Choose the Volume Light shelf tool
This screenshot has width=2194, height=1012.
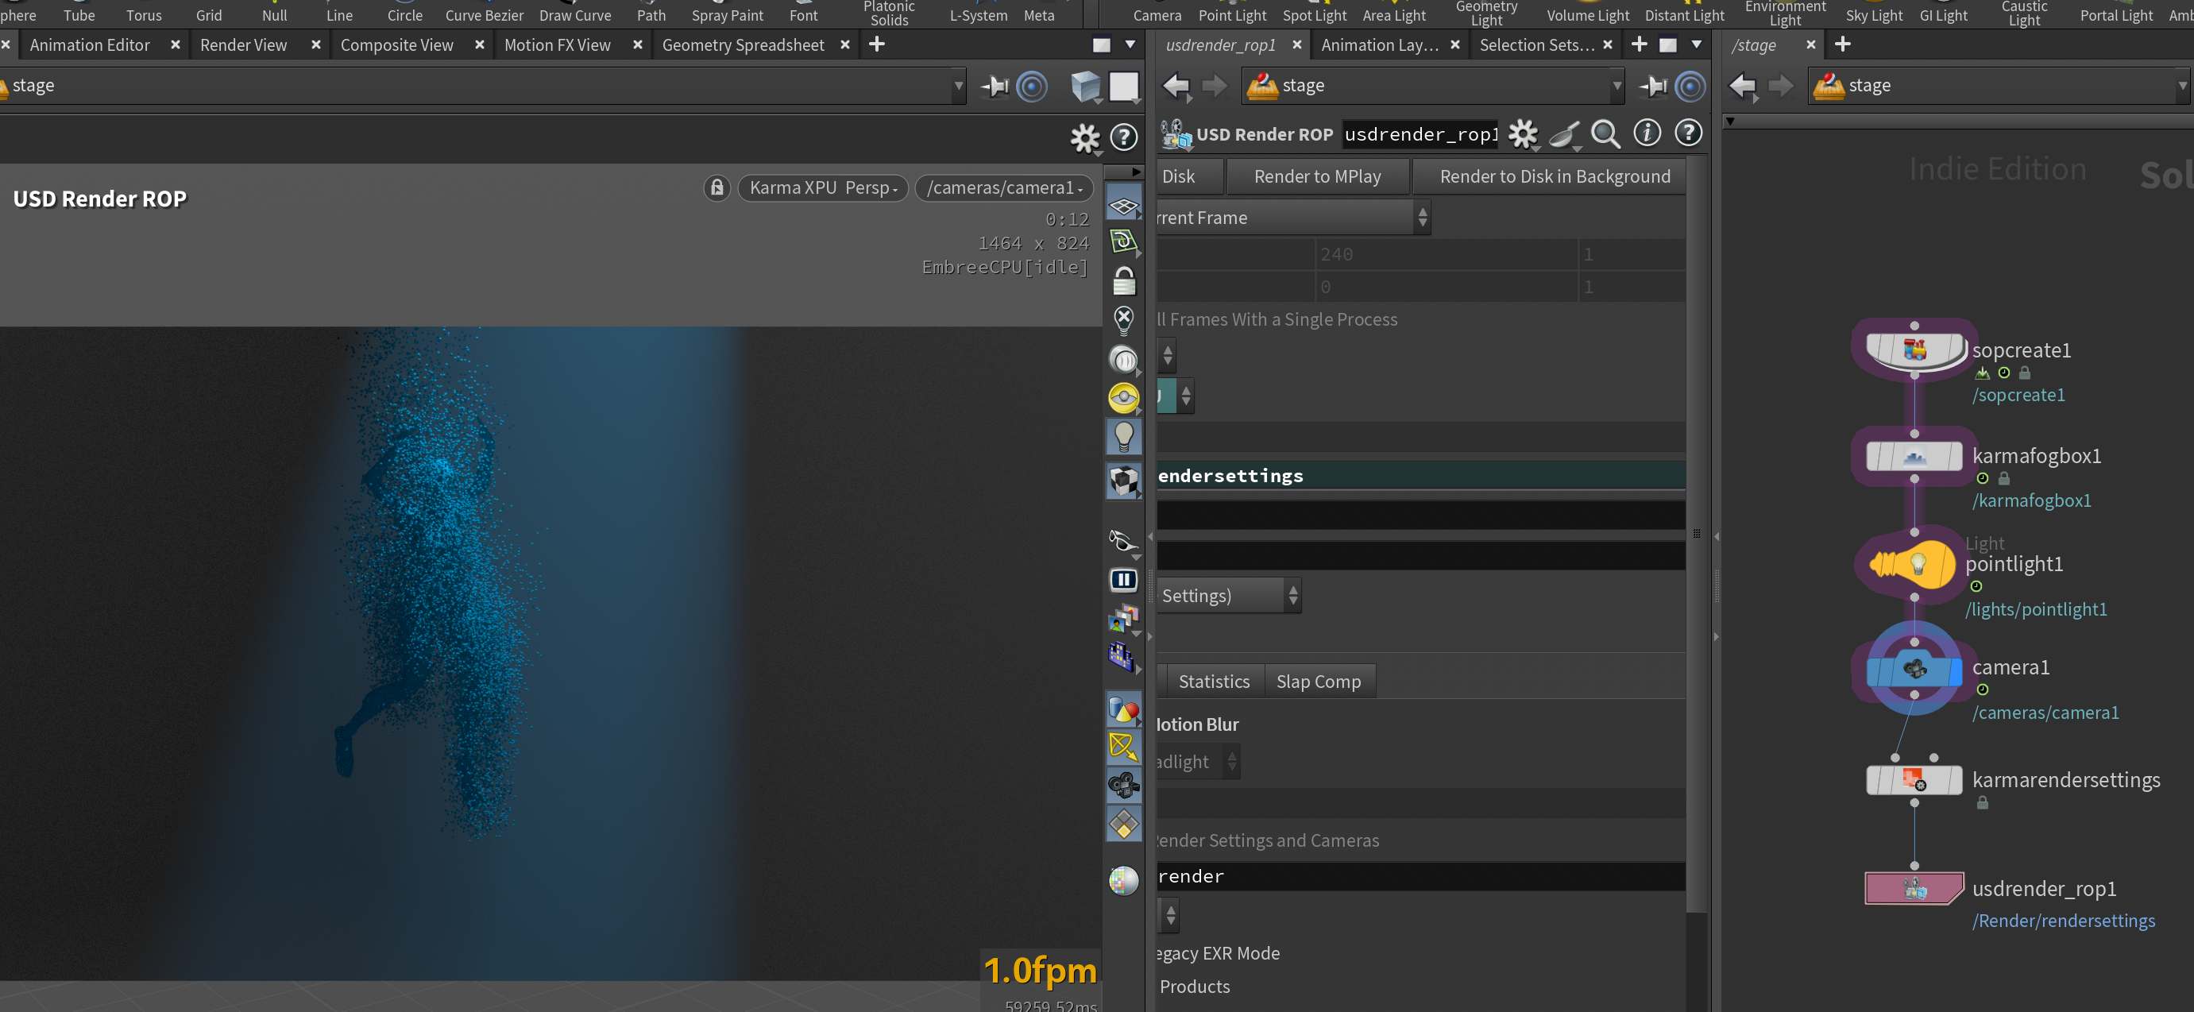pyautogui.click(x=1588, y=14)
